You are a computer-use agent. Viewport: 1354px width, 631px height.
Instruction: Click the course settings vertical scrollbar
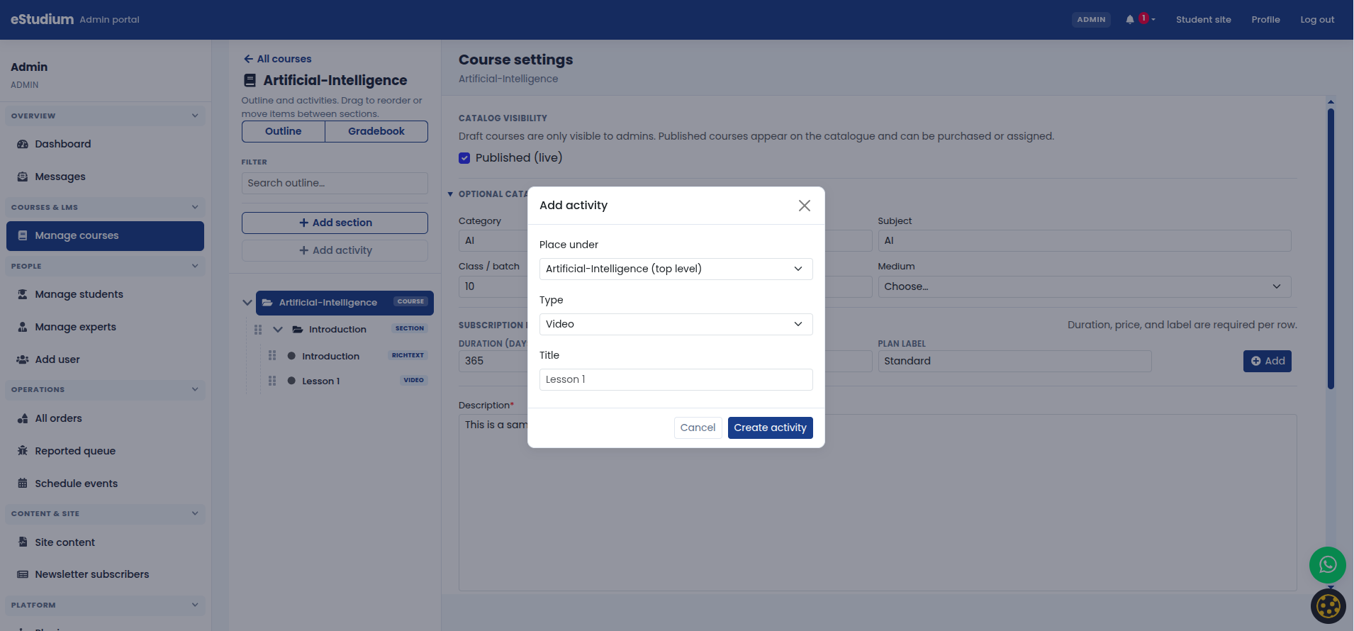(1331, 248)
